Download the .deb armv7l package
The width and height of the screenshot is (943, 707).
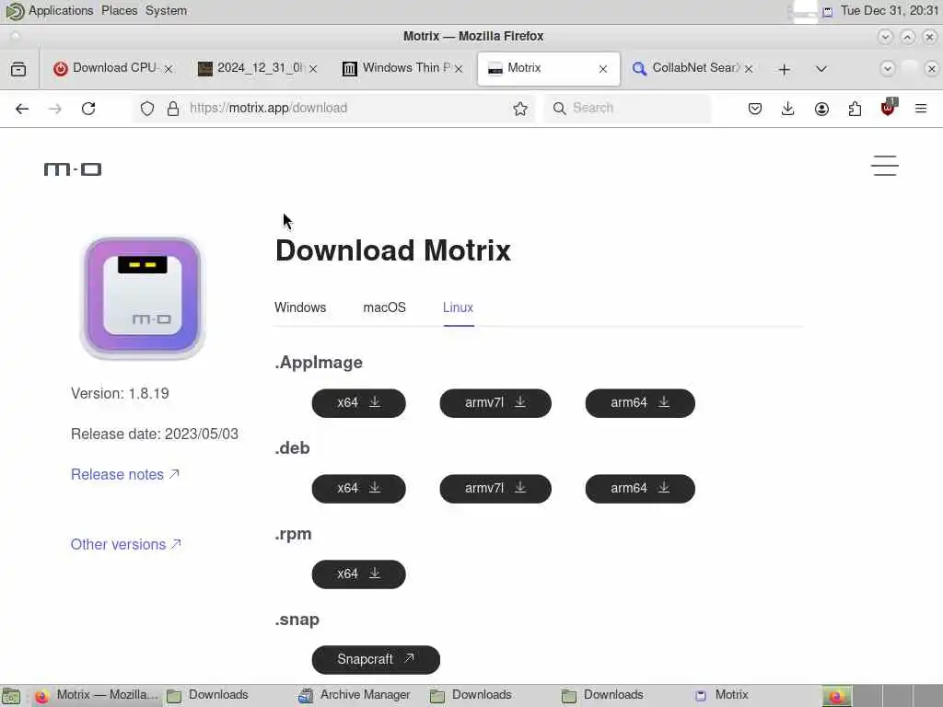click(495, 489)
